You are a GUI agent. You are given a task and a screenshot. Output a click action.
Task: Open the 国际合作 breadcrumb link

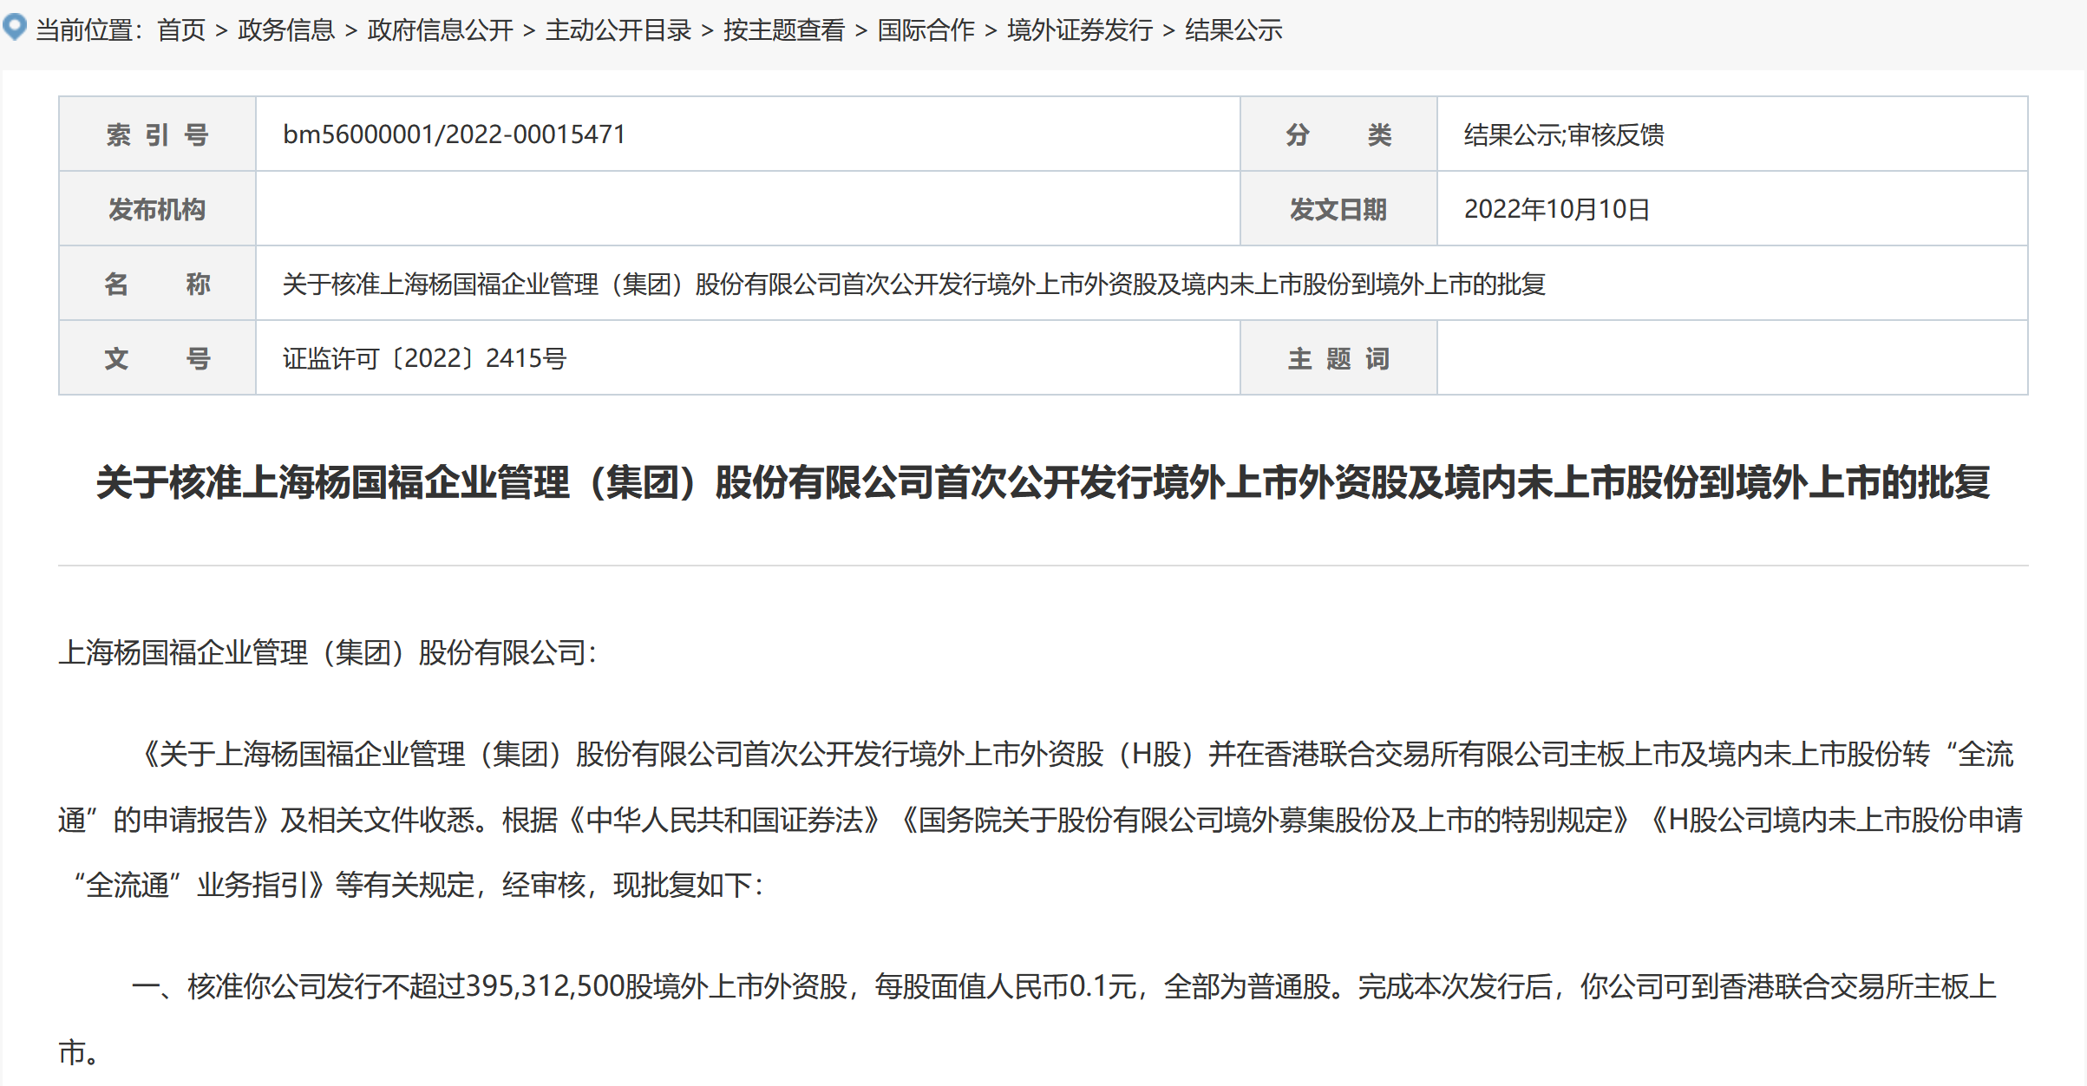(x=926, y=30)
